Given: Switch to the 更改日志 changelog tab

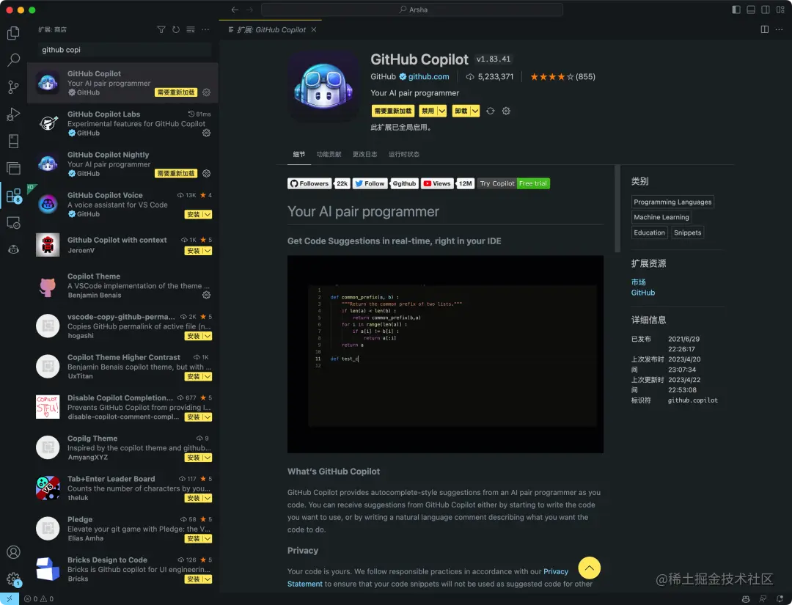Looking at the screenshot, I should [364, 155].
